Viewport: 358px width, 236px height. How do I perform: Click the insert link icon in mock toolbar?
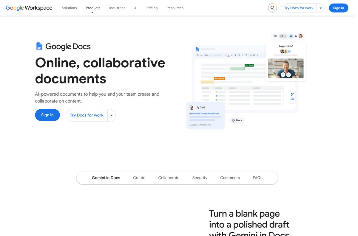pyautogui.click(x=251, y=55)
